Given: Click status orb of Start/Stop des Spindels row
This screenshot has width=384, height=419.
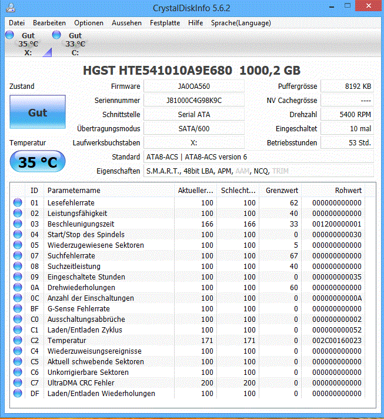Looking at the screenshot, I should click(x=18, y=234).
